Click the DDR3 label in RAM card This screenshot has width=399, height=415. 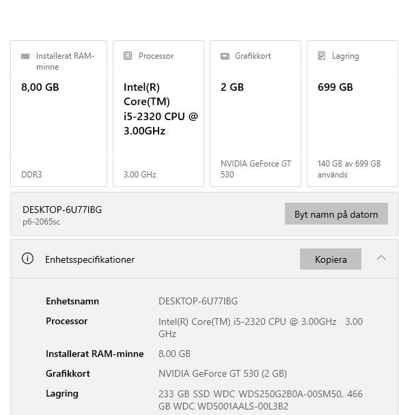tap(31, 175)
